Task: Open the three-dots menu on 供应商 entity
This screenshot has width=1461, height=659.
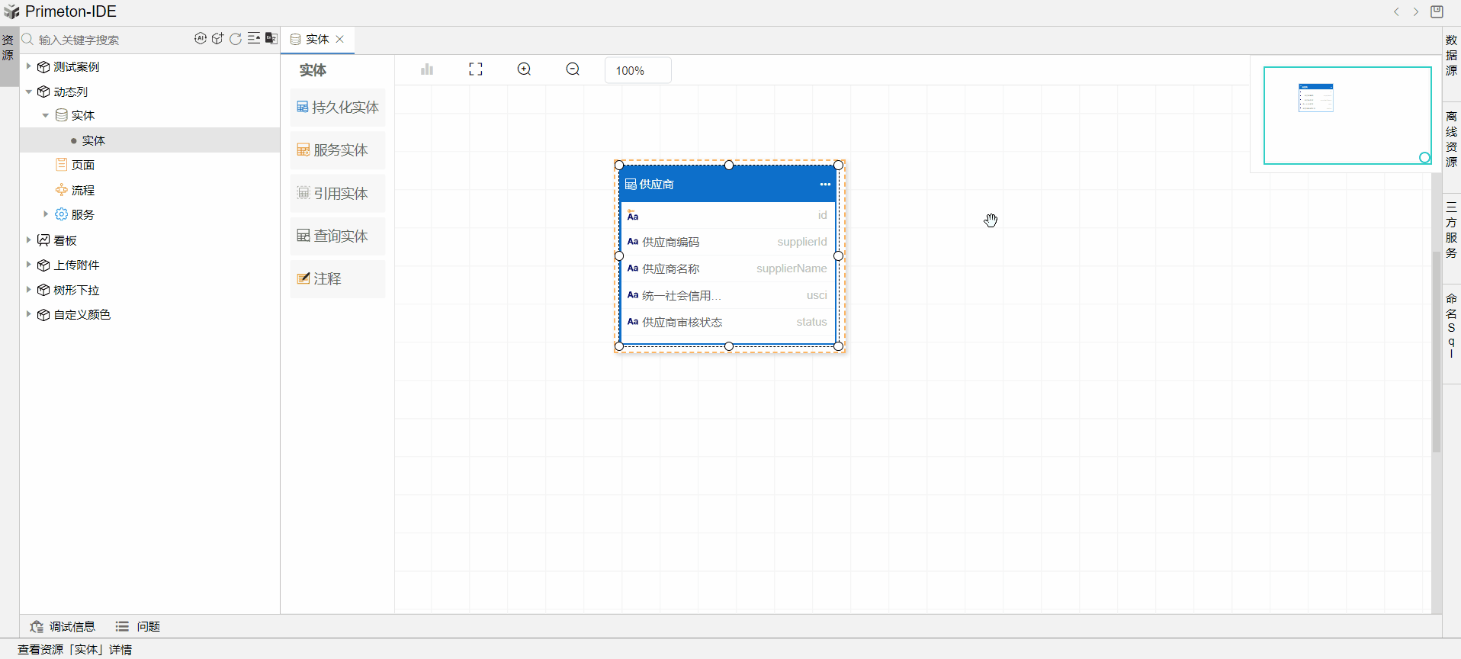Action: tap(825, 185)
